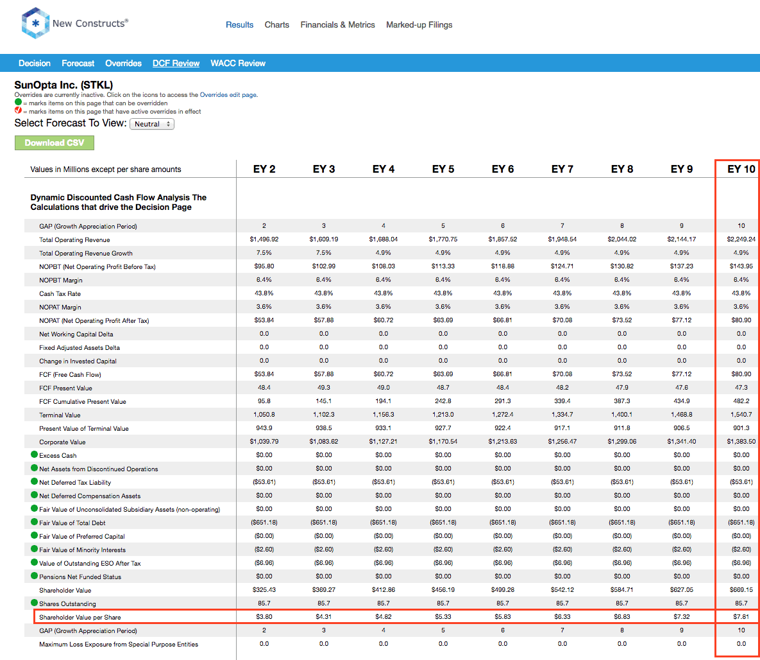Switch to the Forecast tab
The width and height of the screenshot is (760, 660).
pyautogui.click(x=78, y=63)
